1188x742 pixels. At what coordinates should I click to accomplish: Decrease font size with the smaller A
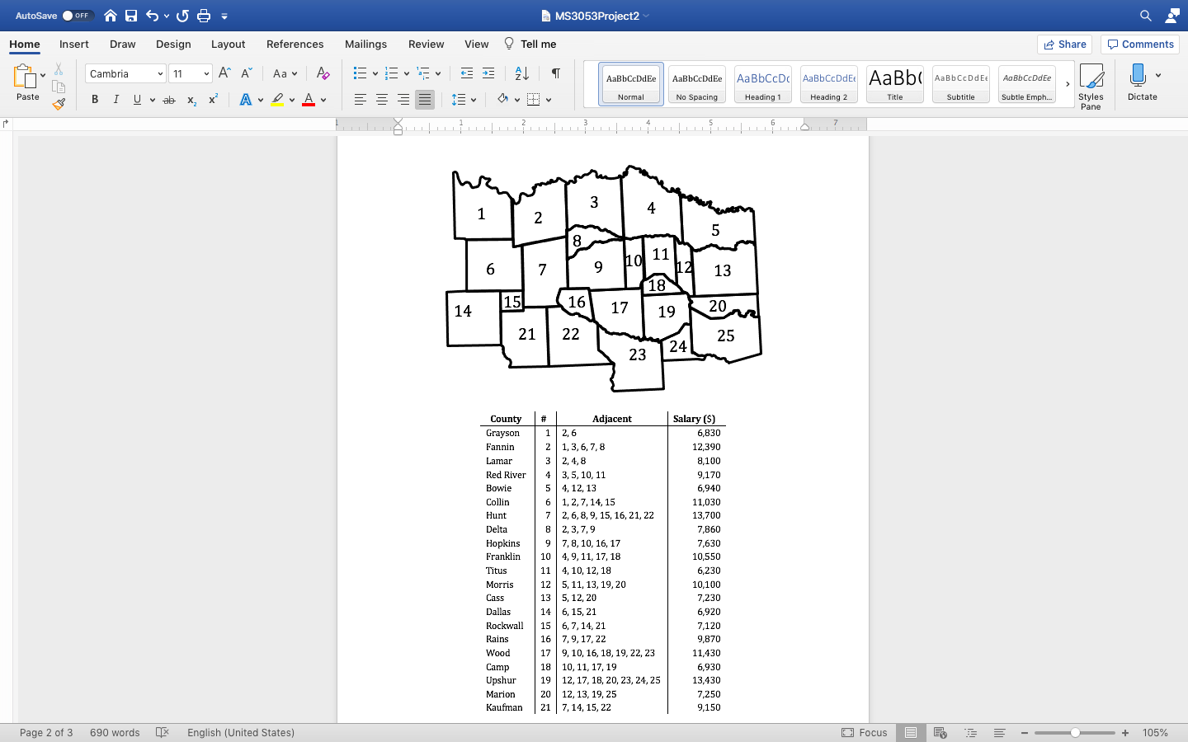click(x=246, y=73)
